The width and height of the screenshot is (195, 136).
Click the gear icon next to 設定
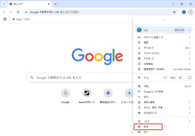tap(139, 127)
